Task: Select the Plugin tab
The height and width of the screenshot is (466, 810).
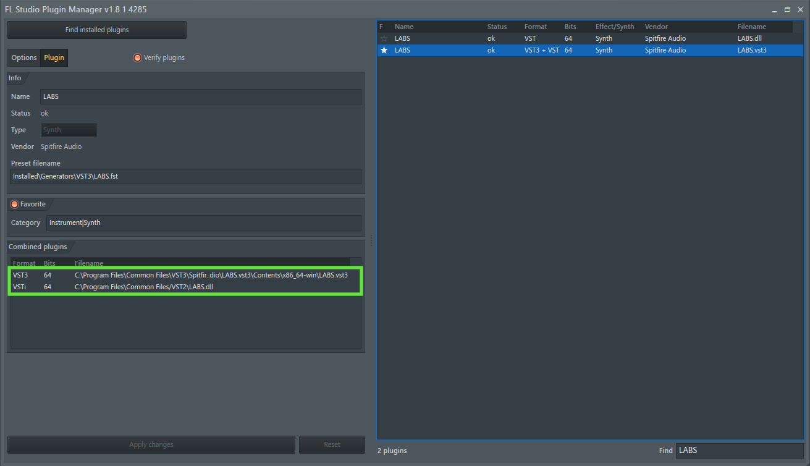Action: pos(54,57)
